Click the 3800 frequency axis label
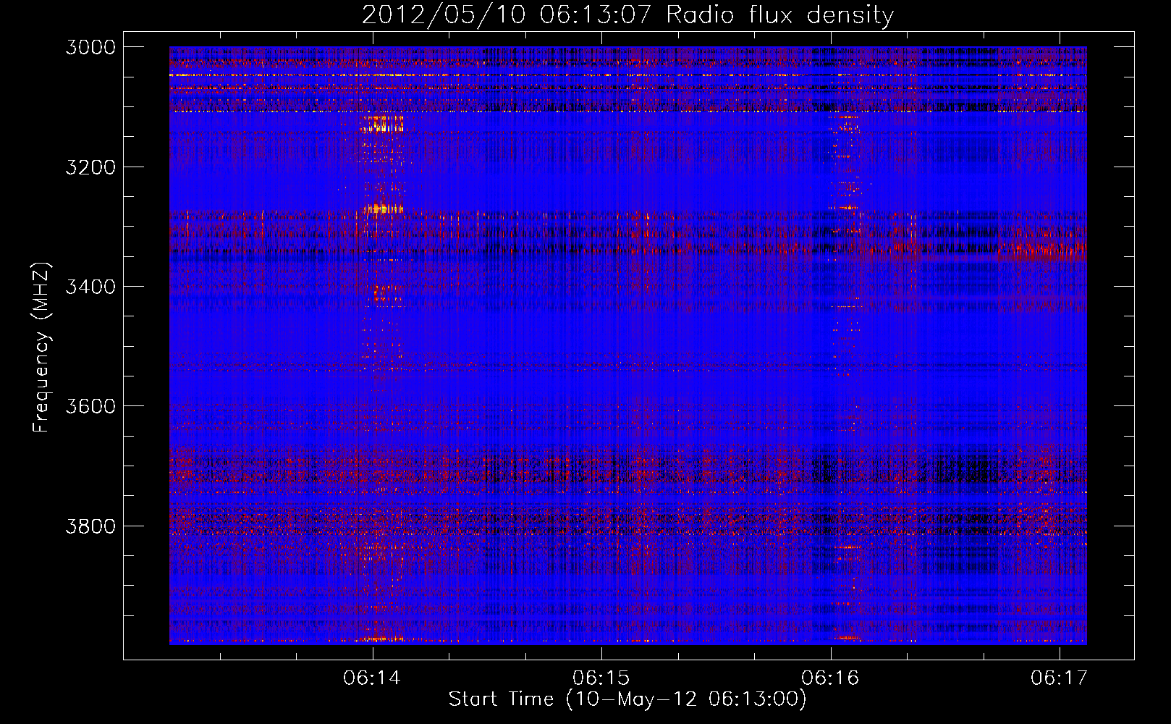This screenshot has height=724, width=1171. tap(90, 526)
